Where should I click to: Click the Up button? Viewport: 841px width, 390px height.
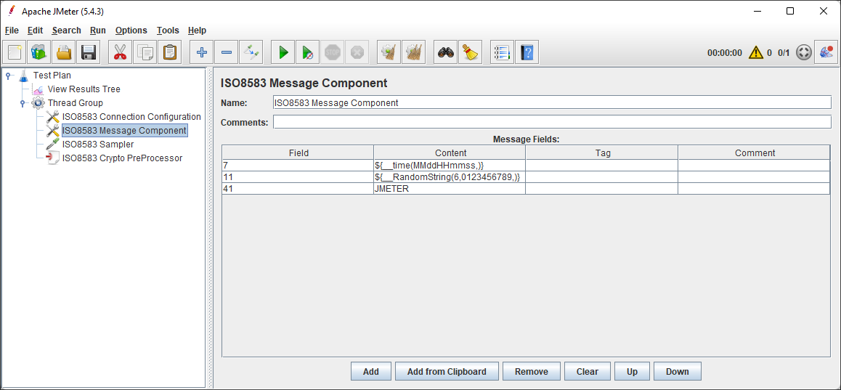[633, 371]
